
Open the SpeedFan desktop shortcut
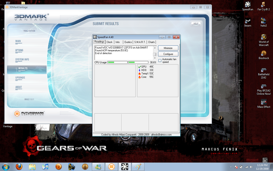pyautogui.click(x=248, y=6)
